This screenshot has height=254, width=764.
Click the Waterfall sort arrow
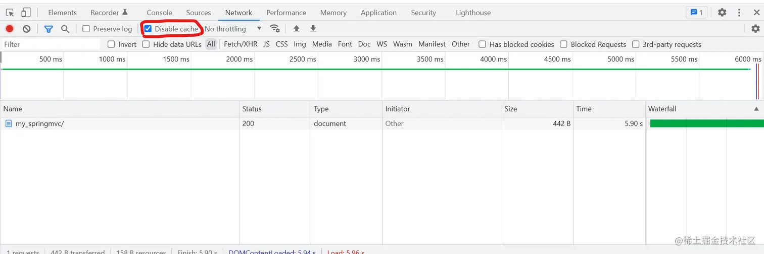[756, 109]
